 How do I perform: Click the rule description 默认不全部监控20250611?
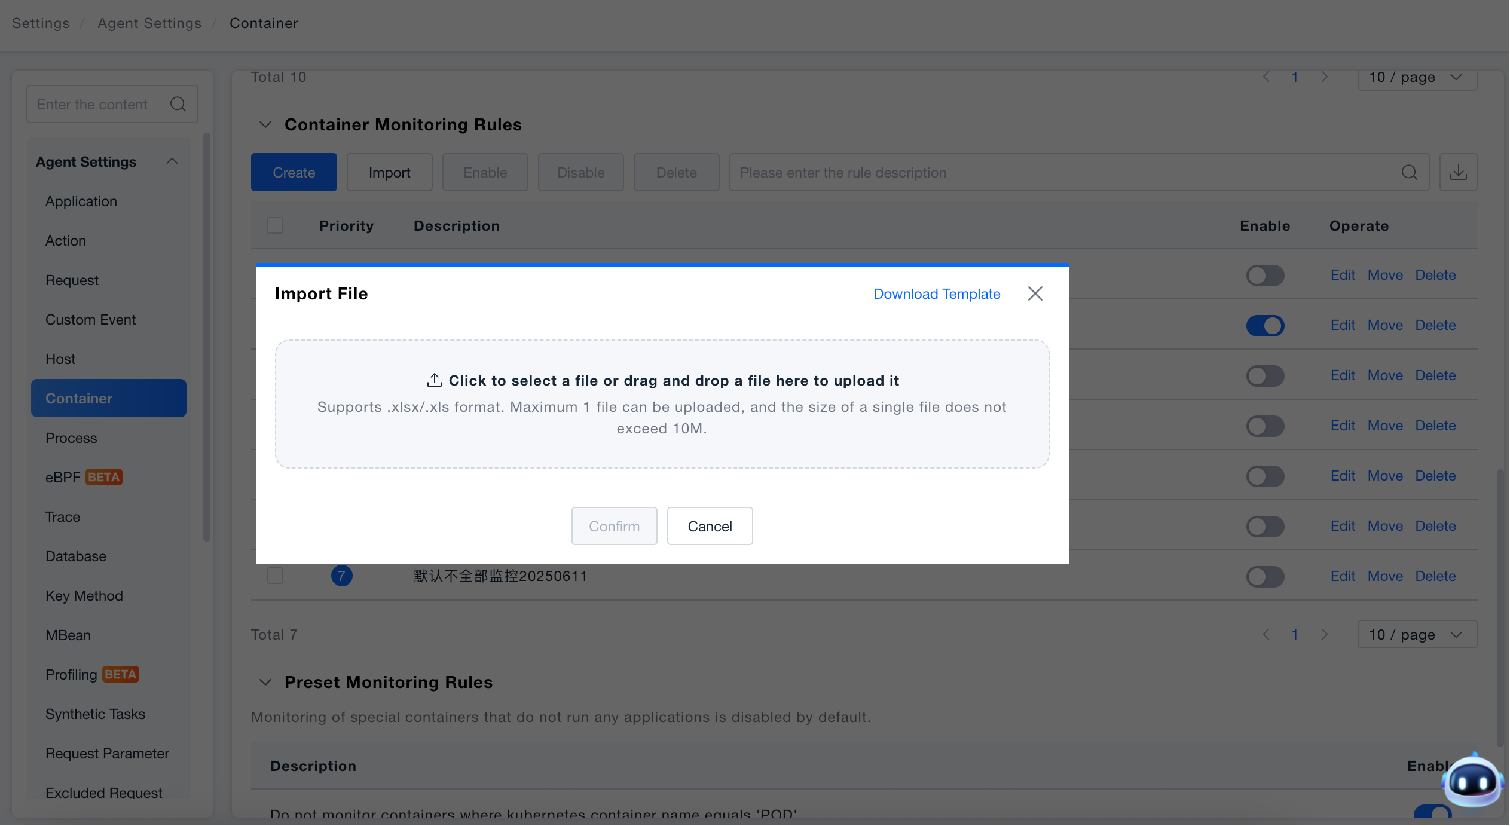pyautogui.click(x=500, y=576)
